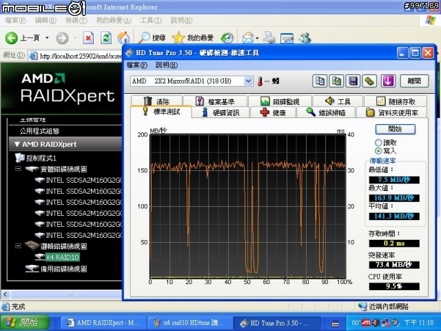Click HD Tune Pro 3.50 taskbar button
Screen dimensions: 441x331
(x=276, y=323)
